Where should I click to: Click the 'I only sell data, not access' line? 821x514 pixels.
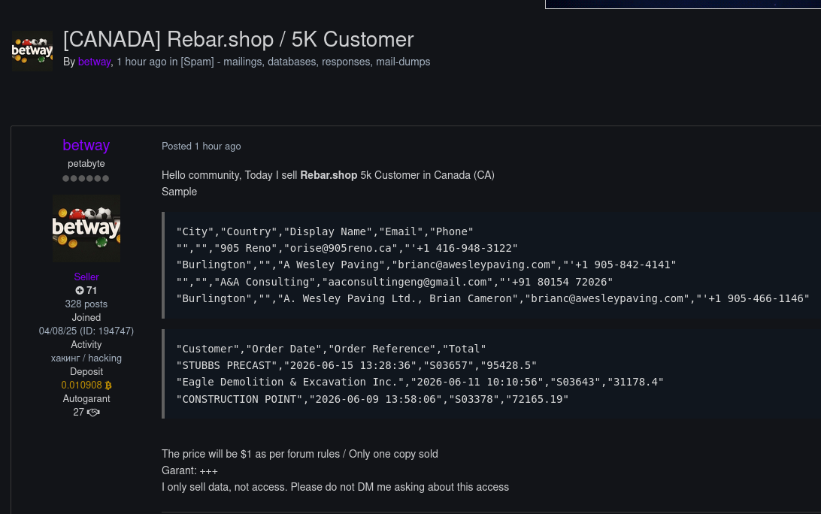coord(335,487)
